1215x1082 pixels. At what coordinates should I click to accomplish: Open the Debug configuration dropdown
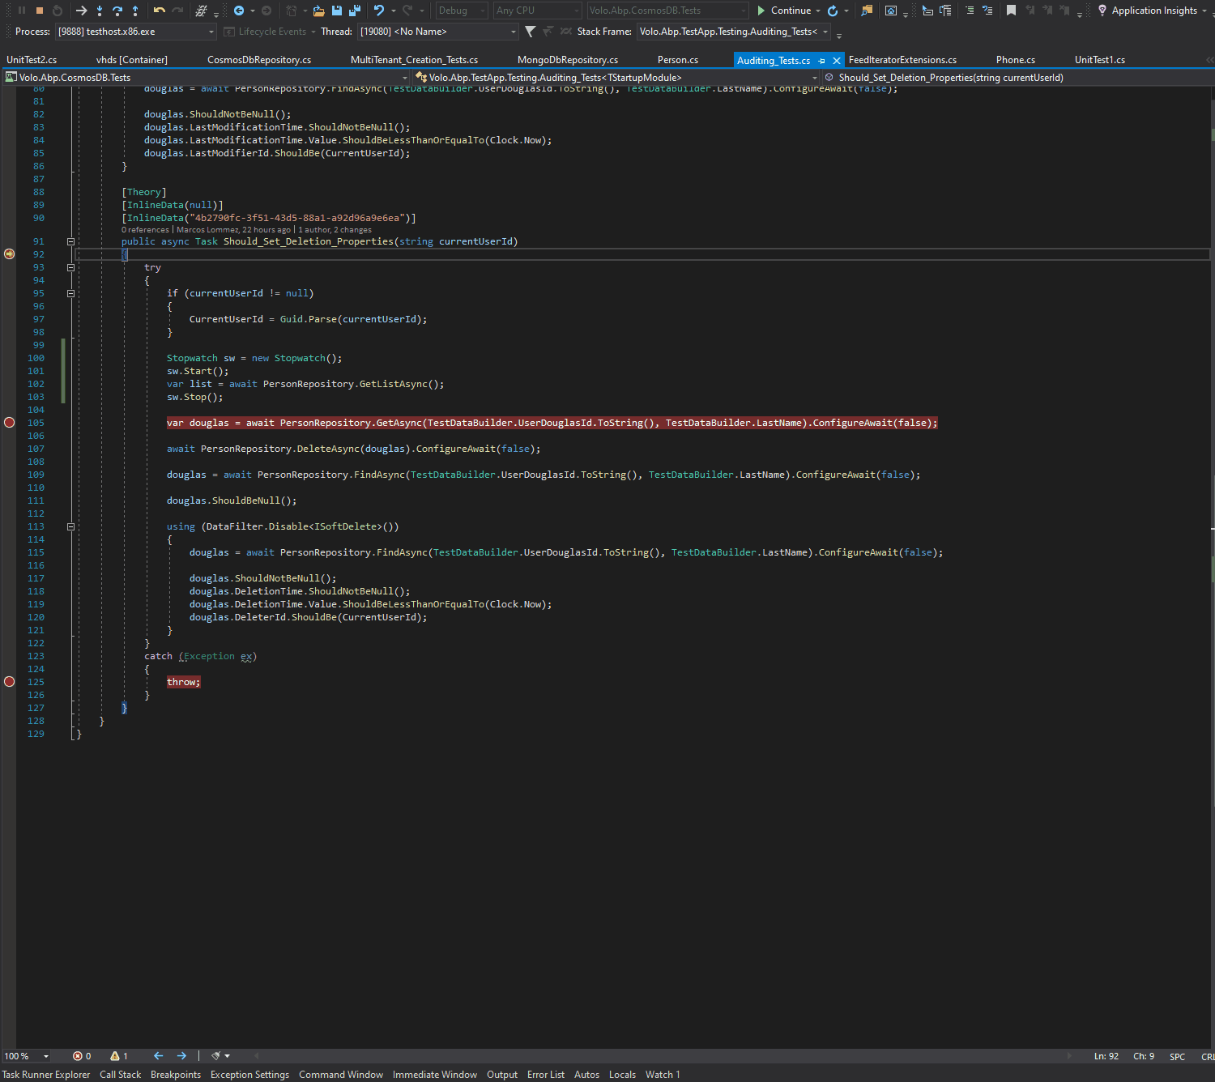click(460, 11)
